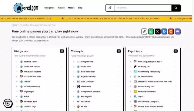Click the floating eye icon button
The image size is (194, 111).
point(8,103)
